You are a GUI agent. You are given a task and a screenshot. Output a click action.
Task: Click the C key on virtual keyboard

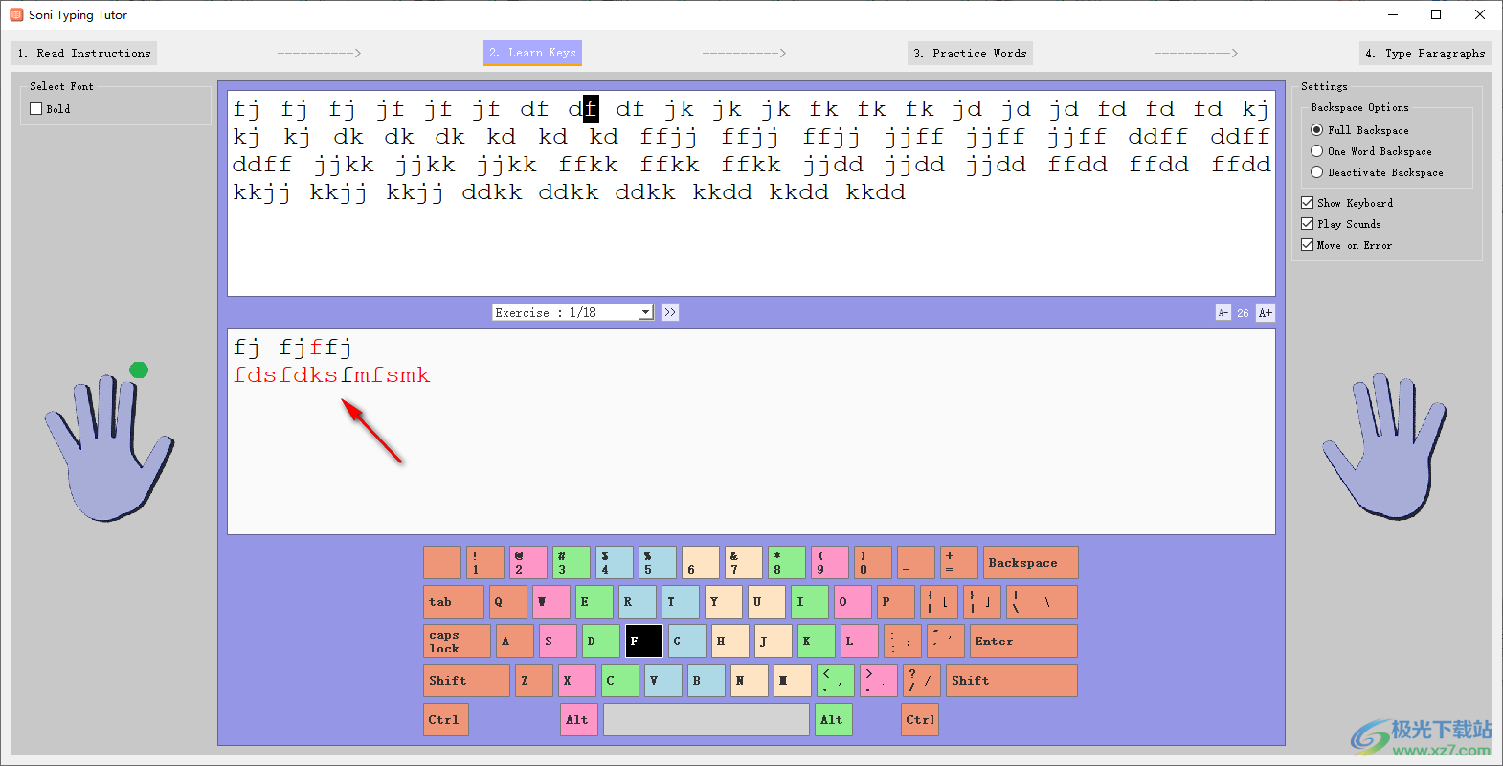(x=620, y=681)
